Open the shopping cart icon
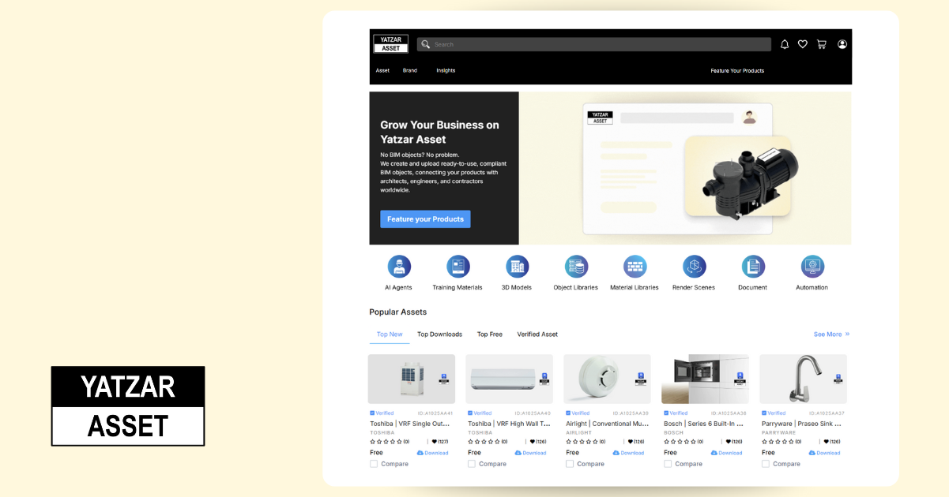Image resolution: width=949 pixels, height=497 pixels. [x=822, y=44]
